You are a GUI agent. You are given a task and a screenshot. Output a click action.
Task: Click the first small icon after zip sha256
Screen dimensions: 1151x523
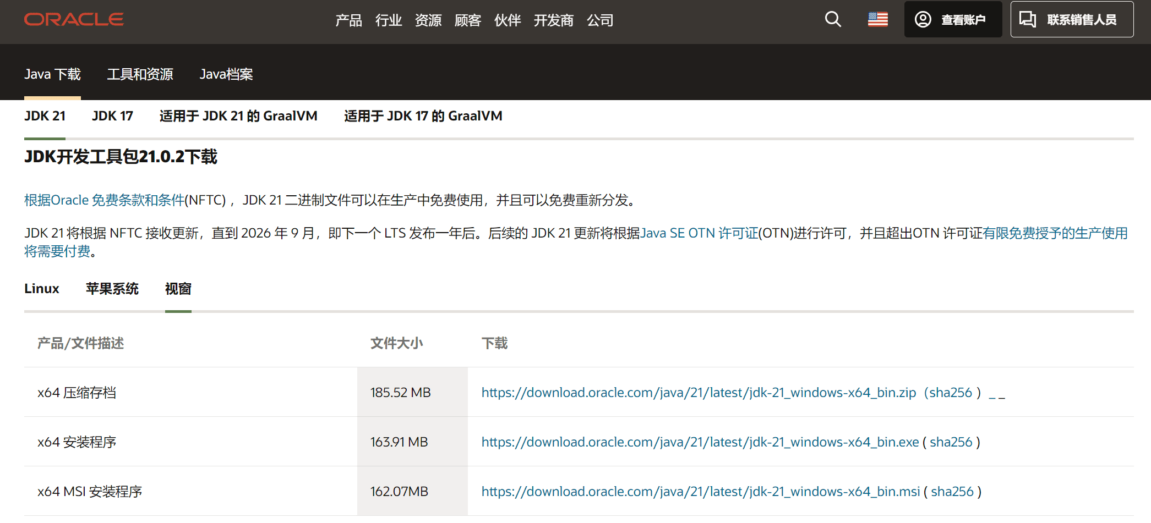click(992, 397)
